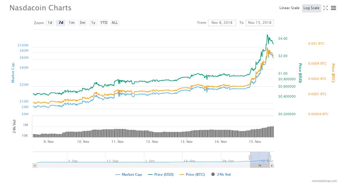
Task: Click the $100M market cap label
Action: [x=23, y=45]
